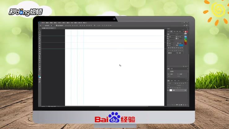The height and width of the screenshot is (129, 229).
Task: Open the layer filter kind dropdown
Action: click(x=171, y=83)
